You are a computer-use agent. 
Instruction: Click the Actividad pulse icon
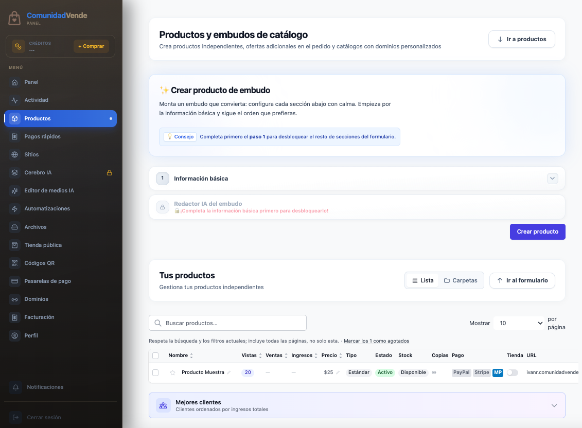pyautogui.click(x=14, y=100)
